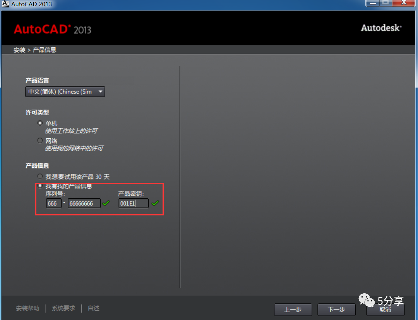This screenshot has width=418, height=320.
Task: Open the 自述 readme link
Action: (x=94, y=308)
